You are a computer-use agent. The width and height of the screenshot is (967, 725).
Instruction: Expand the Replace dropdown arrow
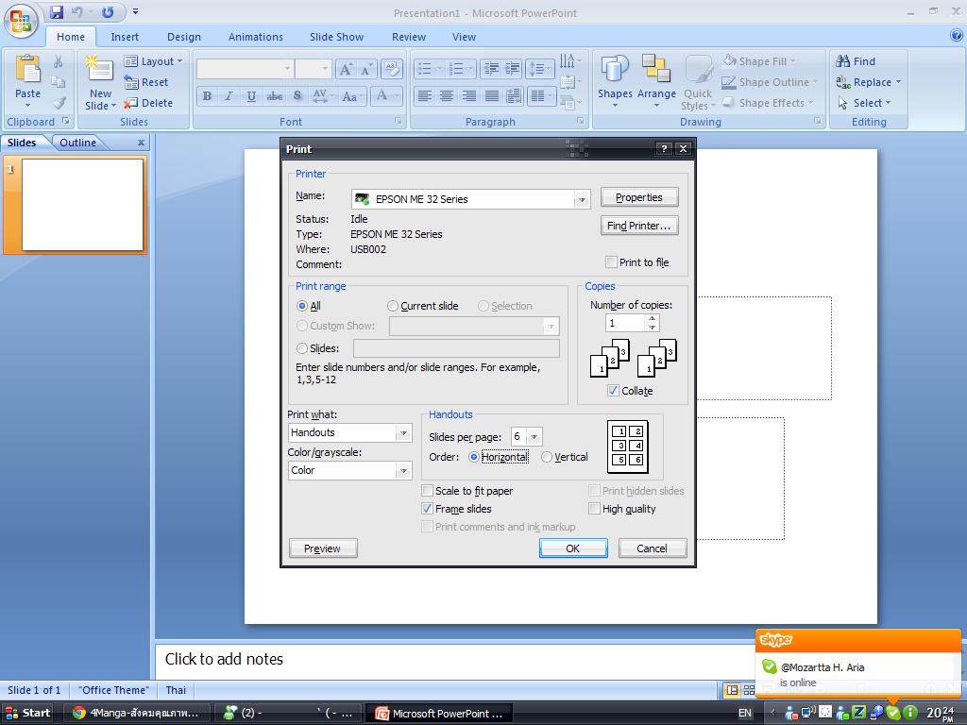[x=898, y=82]
